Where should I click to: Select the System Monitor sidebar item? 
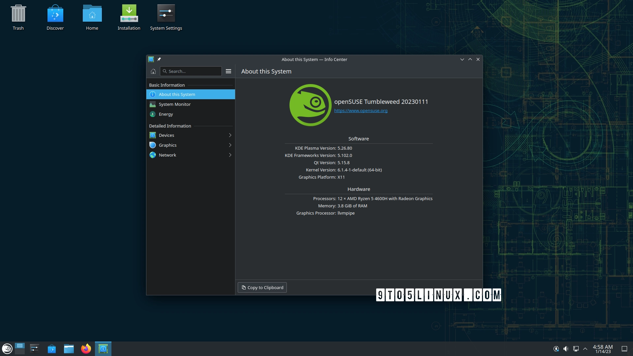(174, 104)
